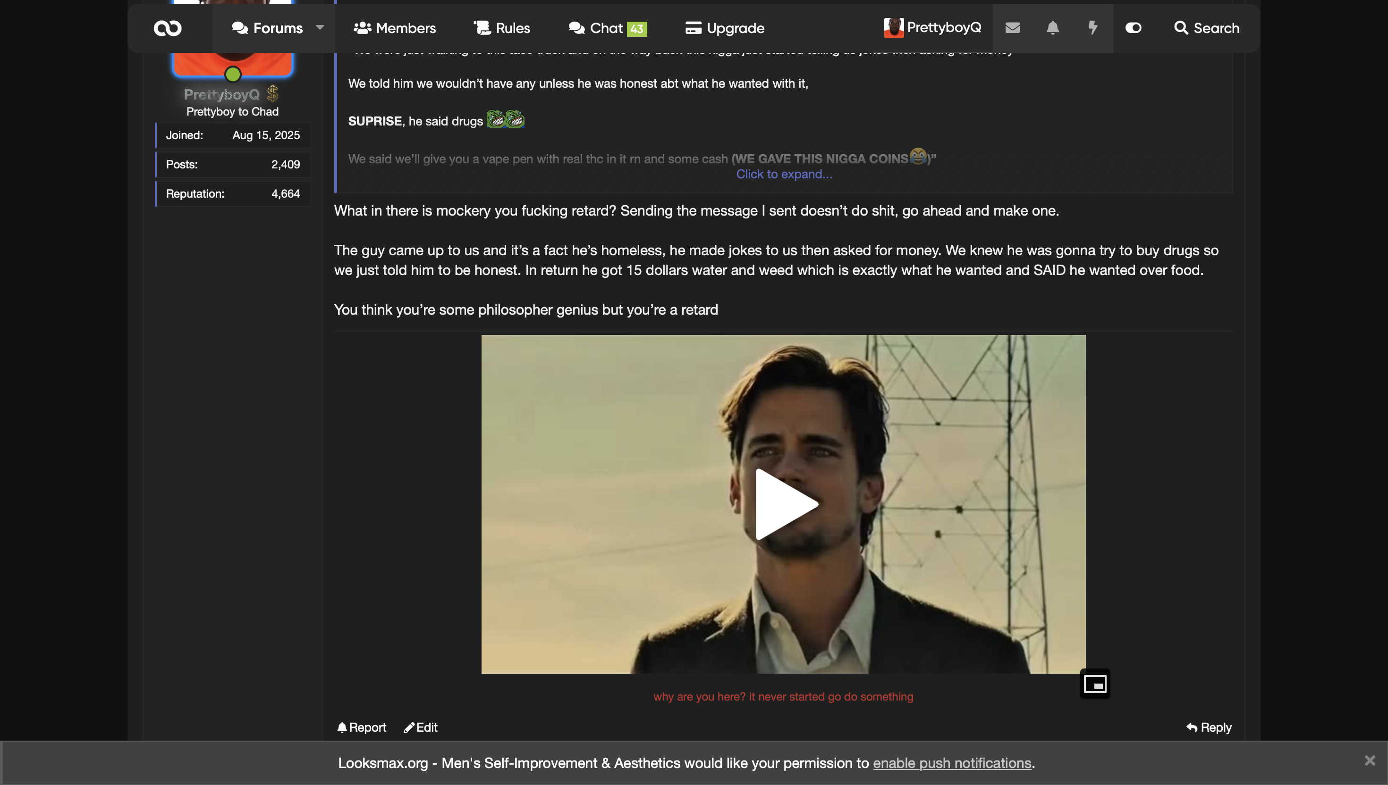The width and height of the screenshot is (1388, 785).
Task: Click the picture-in-picture video icon
Action: [x=1094, y=684]
